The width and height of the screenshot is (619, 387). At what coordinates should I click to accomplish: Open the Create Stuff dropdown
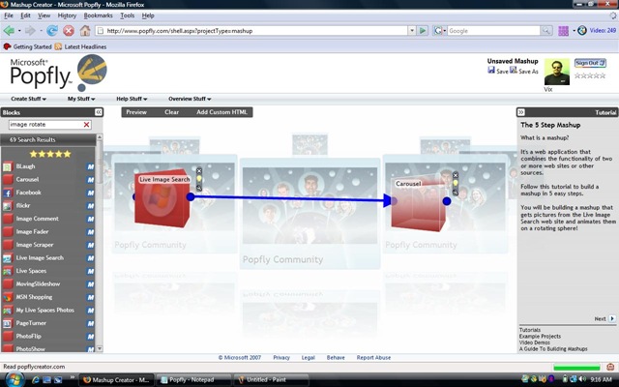click(28, 99)
